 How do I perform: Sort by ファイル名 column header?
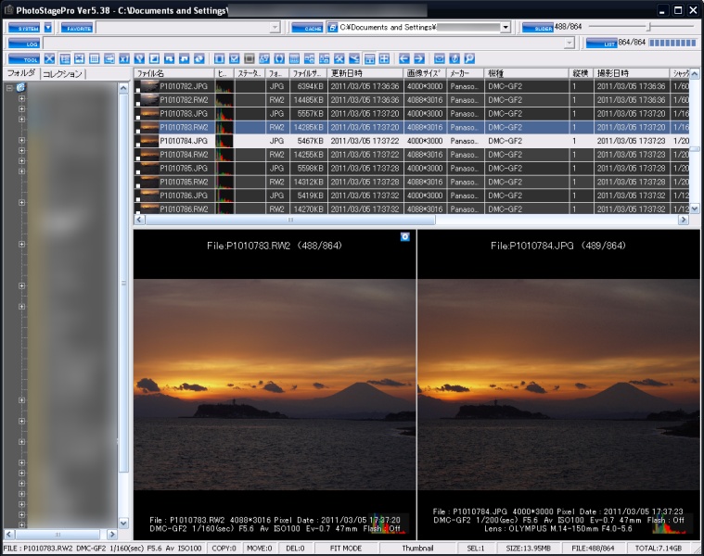pos(173,73)
